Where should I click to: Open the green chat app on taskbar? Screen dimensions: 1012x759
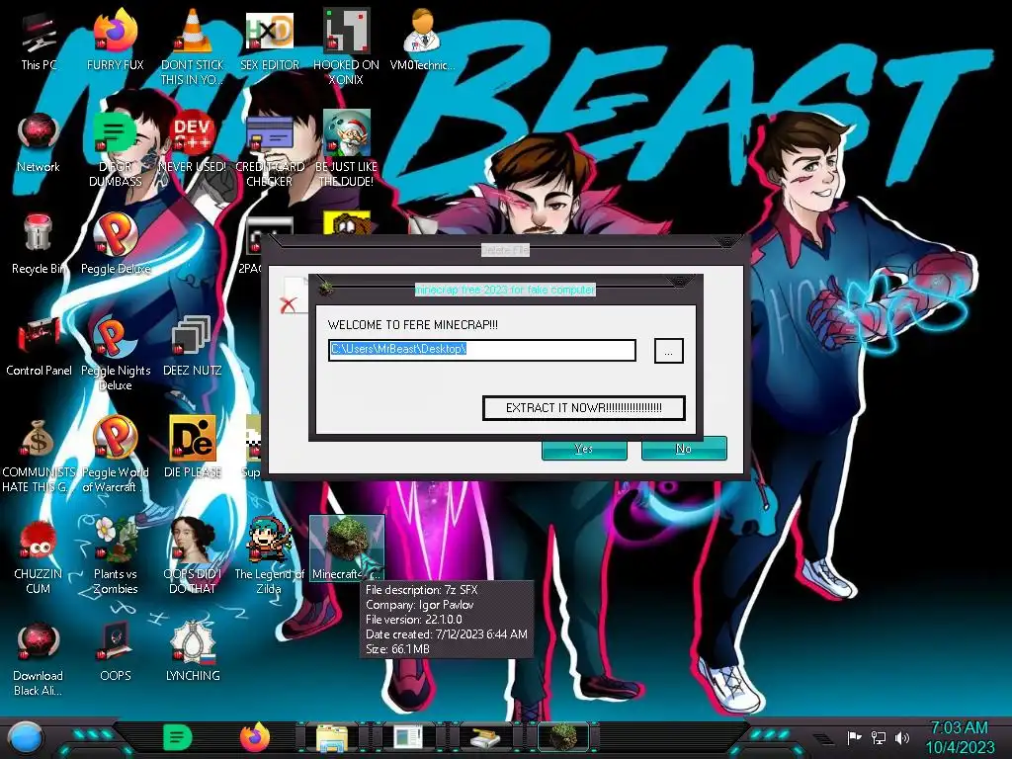[178, 737]
